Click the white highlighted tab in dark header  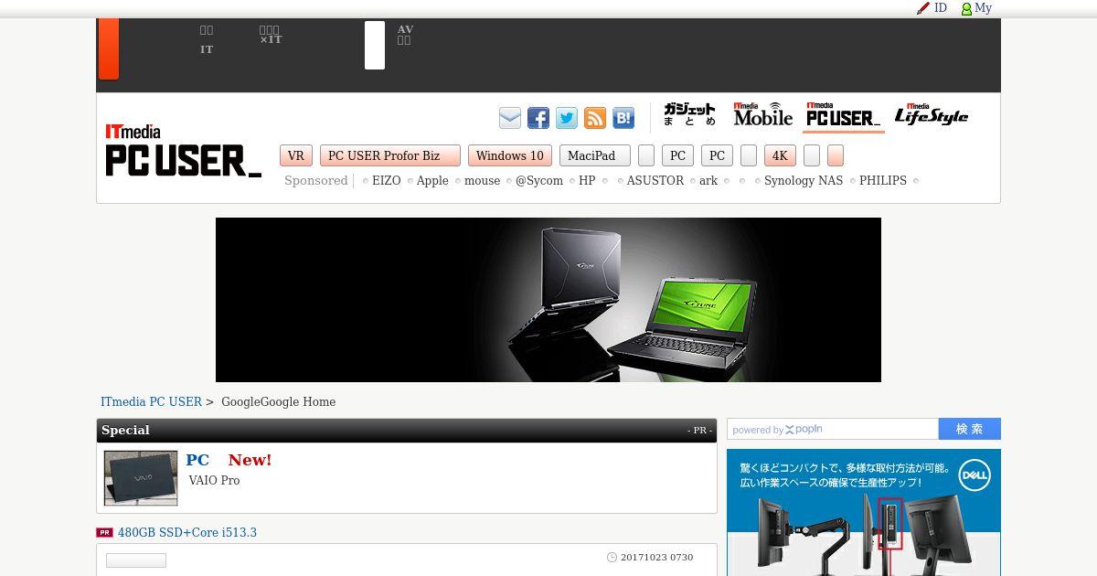point(375,46)
